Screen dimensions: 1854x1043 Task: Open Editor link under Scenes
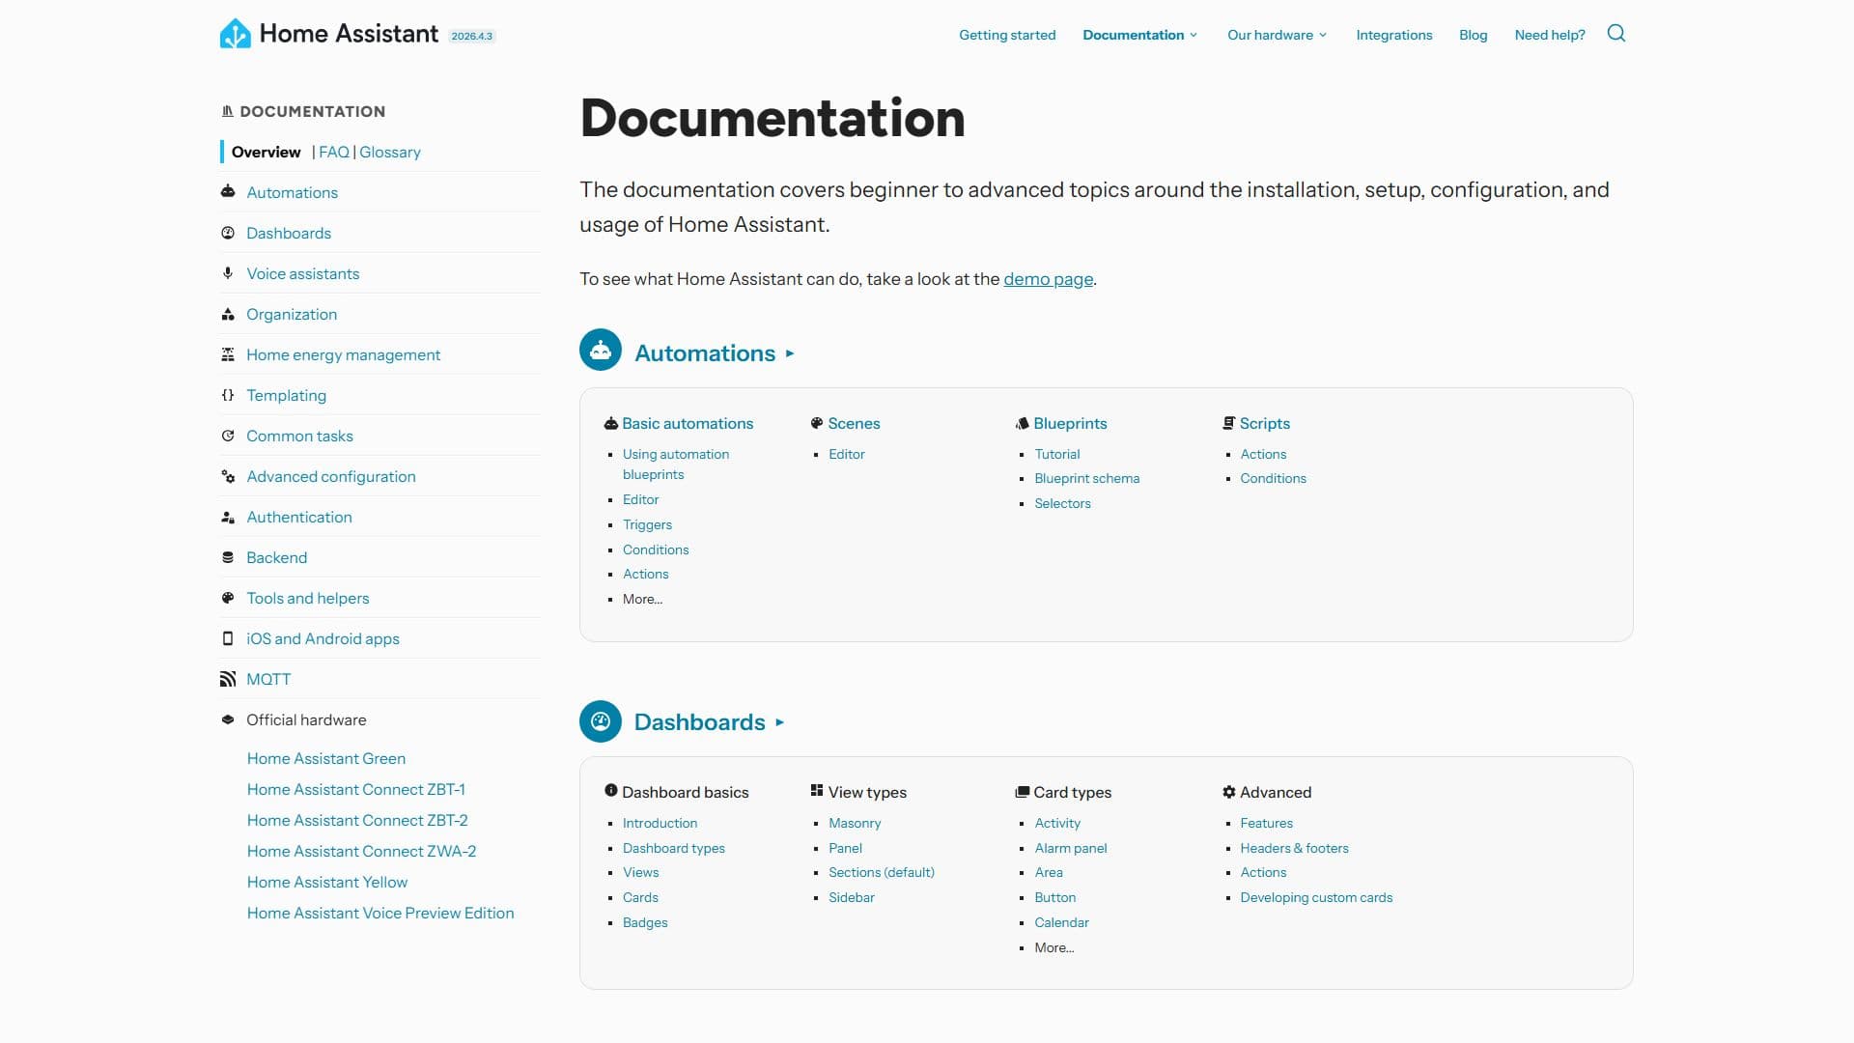click(847, 454)
